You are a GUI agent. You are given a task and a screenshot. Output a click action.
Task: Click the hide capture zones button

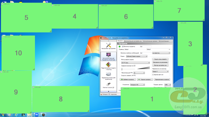(160, 59)
